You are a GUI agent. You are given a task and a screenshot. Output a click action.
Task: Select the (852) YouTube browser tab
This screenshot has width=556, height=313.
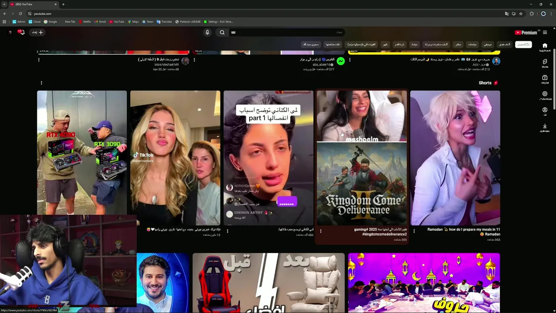point(33,4)
